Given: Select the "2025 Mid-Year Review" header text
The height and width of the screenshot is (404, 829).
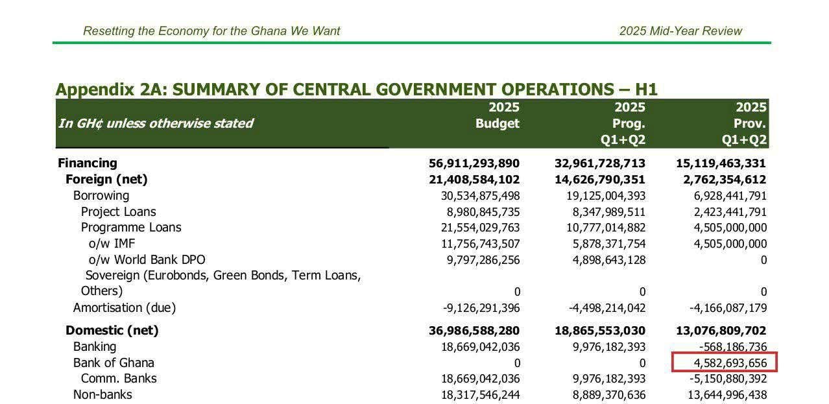Looking at the screenshot, I should tap(680, 31).
